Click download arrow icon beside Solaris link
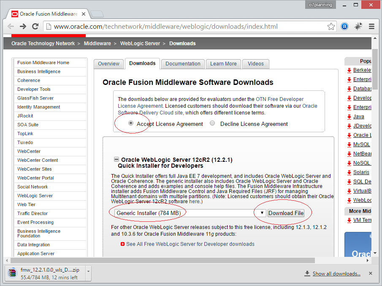Screen dimensions: 382x286 [x=349, y=173]
